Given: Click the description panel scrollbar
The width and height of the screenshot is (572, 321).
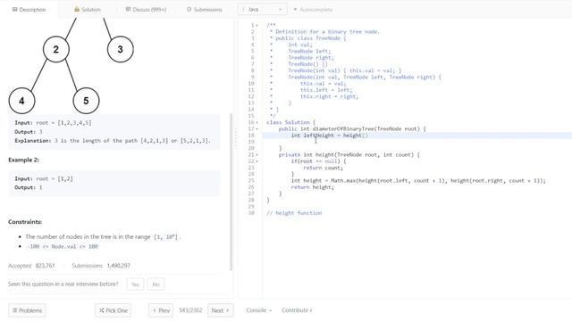Looking at the screenshot, I should pyautogui.click(x=231, y=192).
